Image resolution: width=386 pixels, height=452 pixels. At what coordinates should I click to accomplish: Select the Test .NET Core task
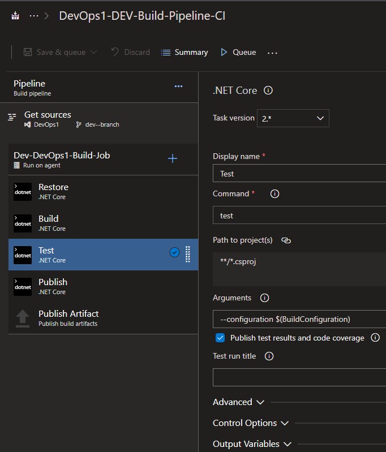[103, 255]
